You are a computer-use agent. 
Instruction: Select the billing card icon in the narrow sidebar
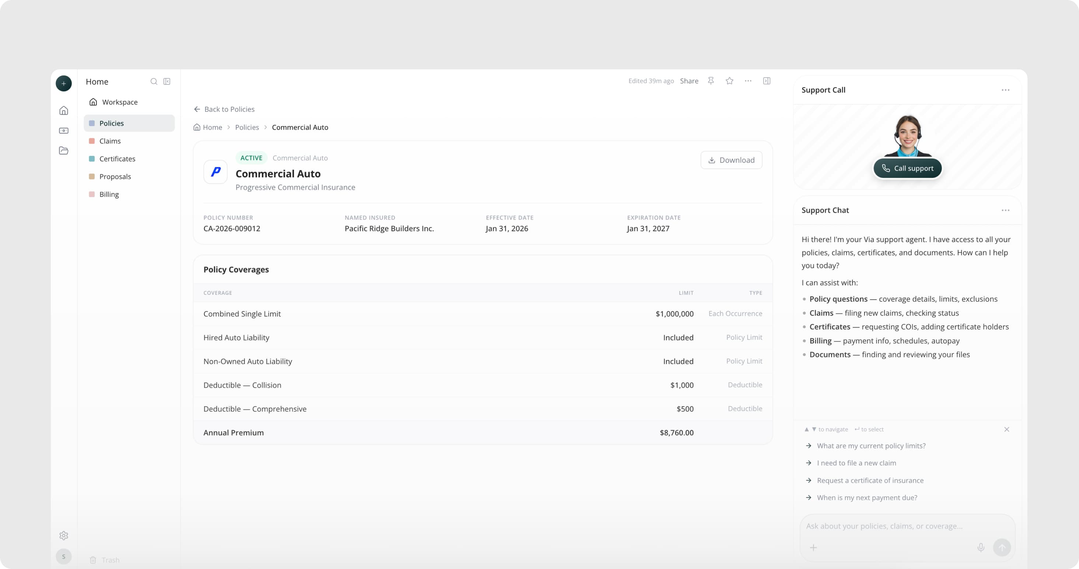(x=64, y=130)
